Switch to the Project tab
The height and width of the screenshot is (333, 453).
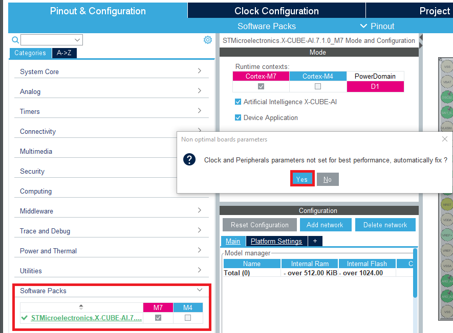[x=409, y=11]
